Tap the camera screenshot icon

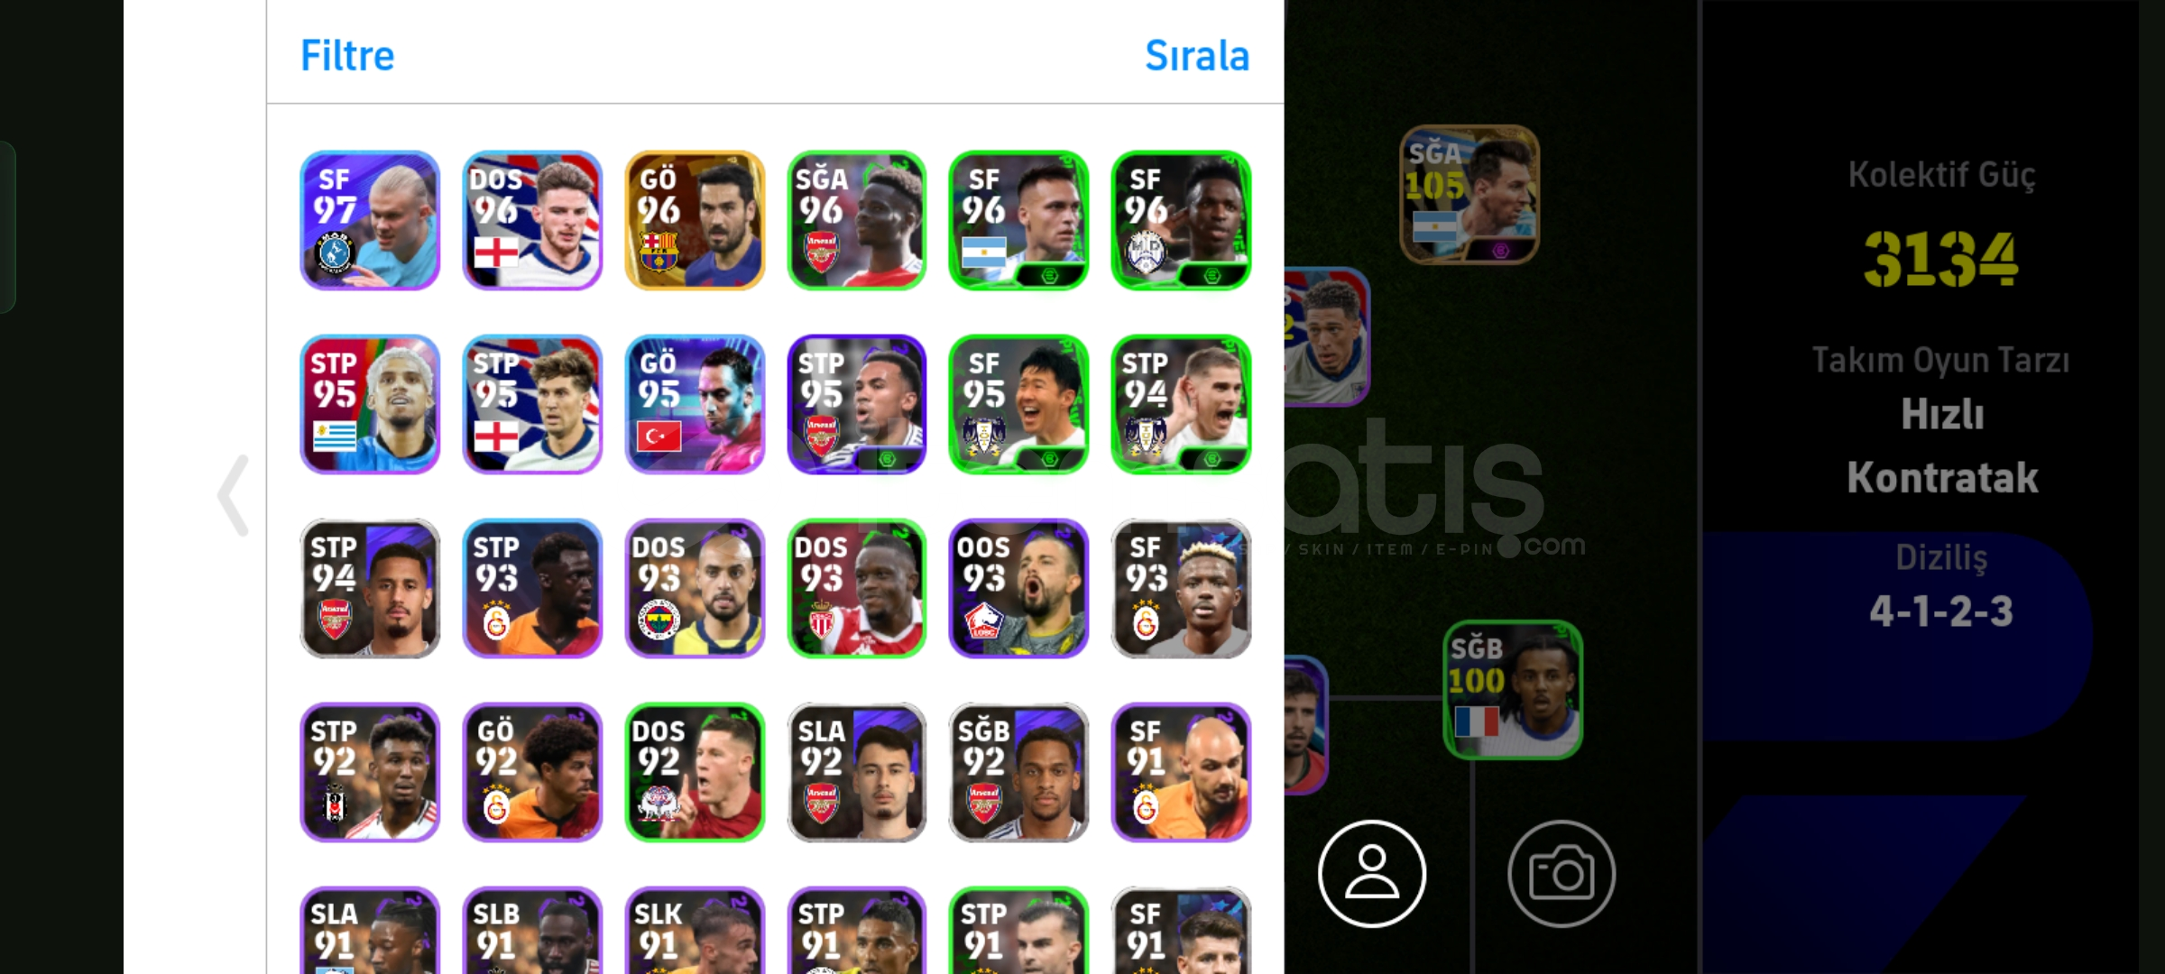point(1562,873)
